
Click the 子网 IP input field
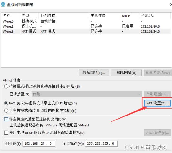39,144
